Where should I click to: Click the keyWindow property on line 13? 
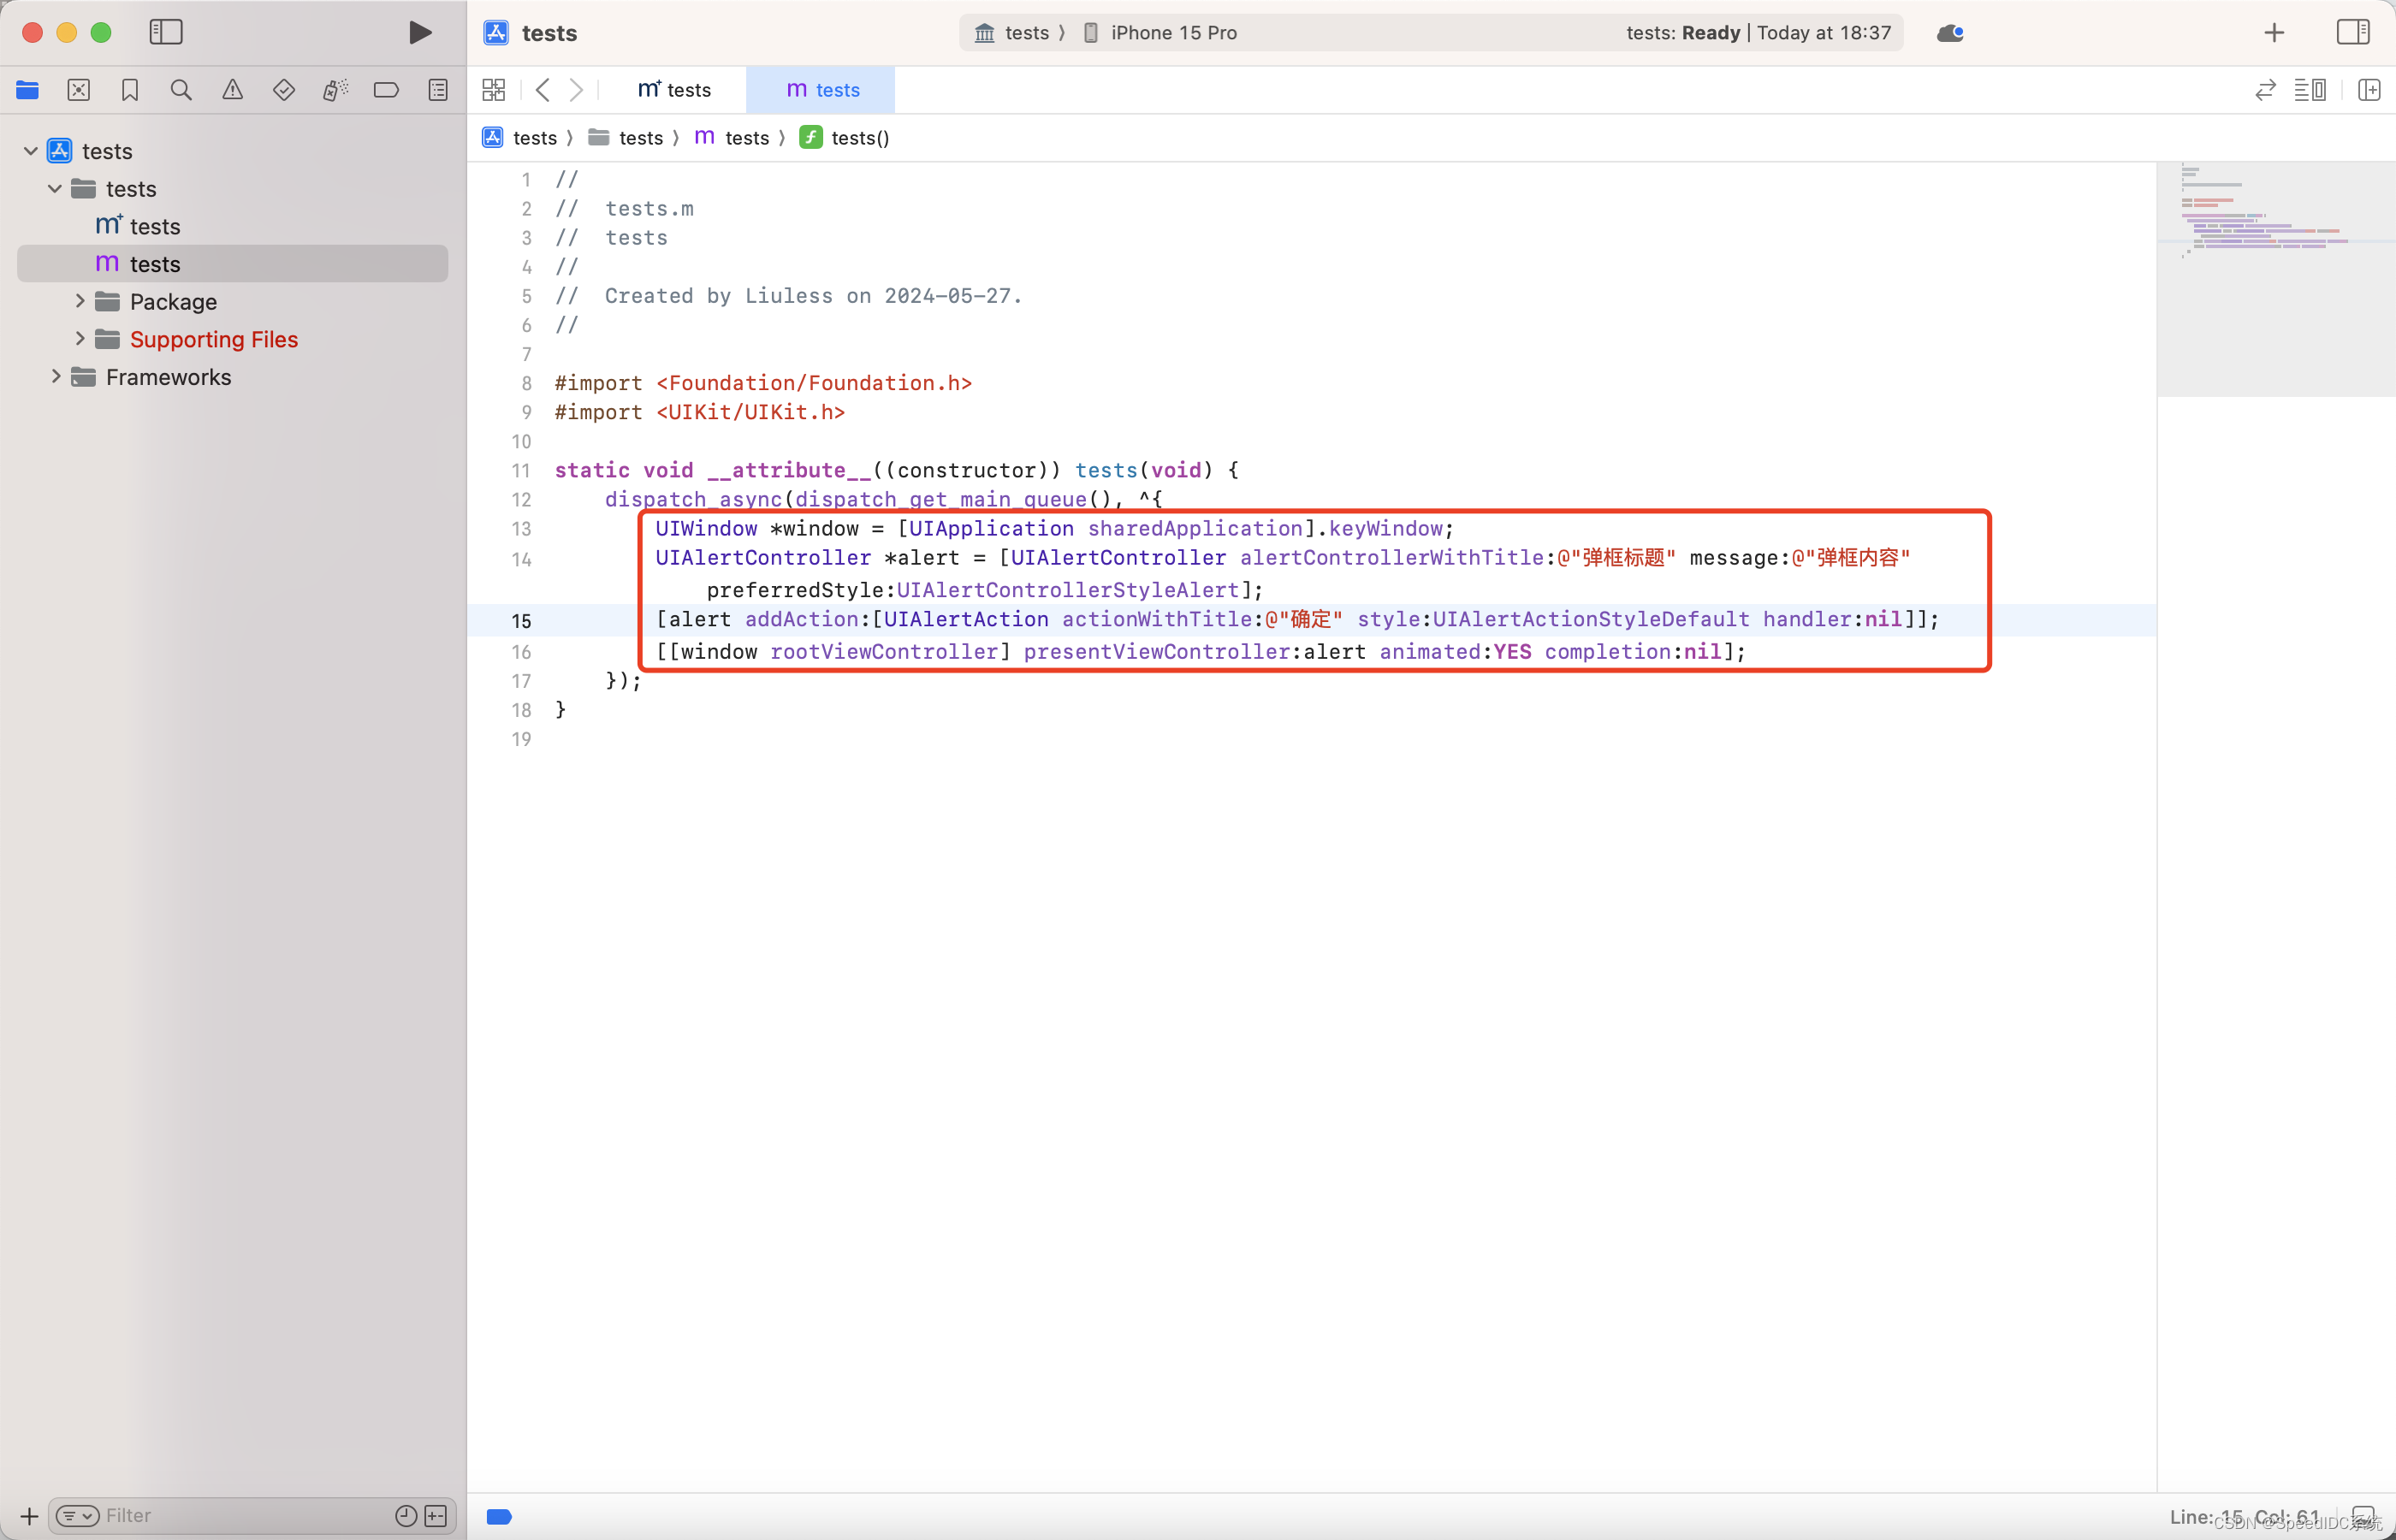pyautogui.click(x=1385, y=528)
